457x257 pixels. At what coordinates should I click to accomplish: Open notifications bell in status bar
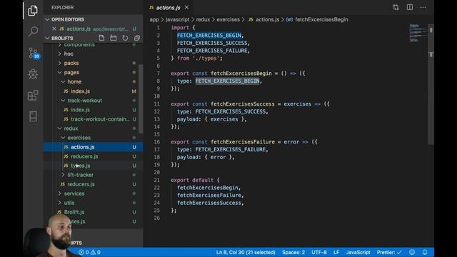425,252
